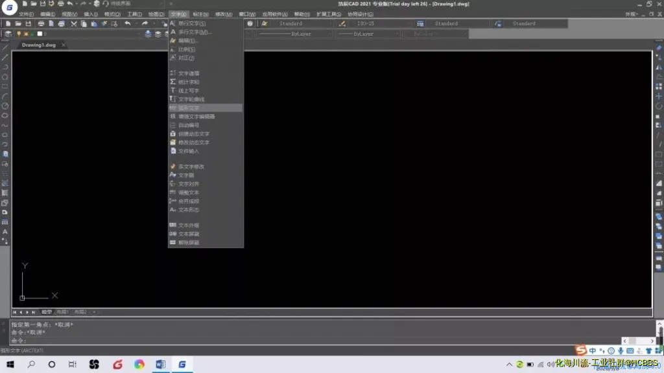664x373 pixels.
Task: Select 解除屏蔽 menu entry
Action: [206, 243]
